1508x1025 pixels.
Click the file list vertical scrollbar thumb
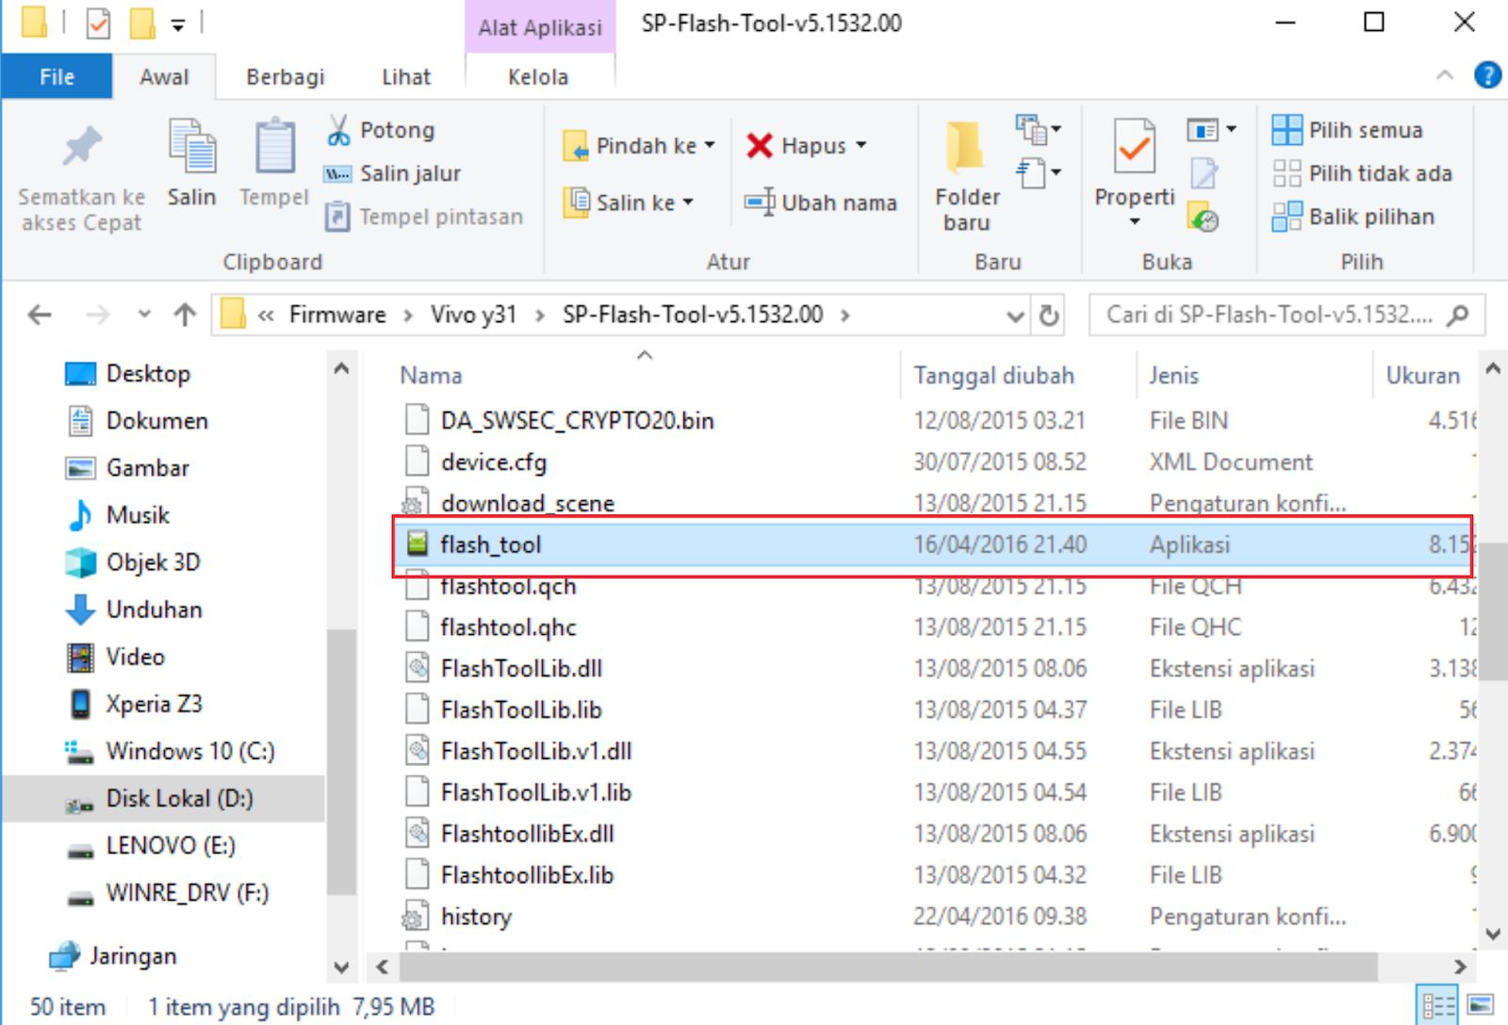tap(1492, 610)
